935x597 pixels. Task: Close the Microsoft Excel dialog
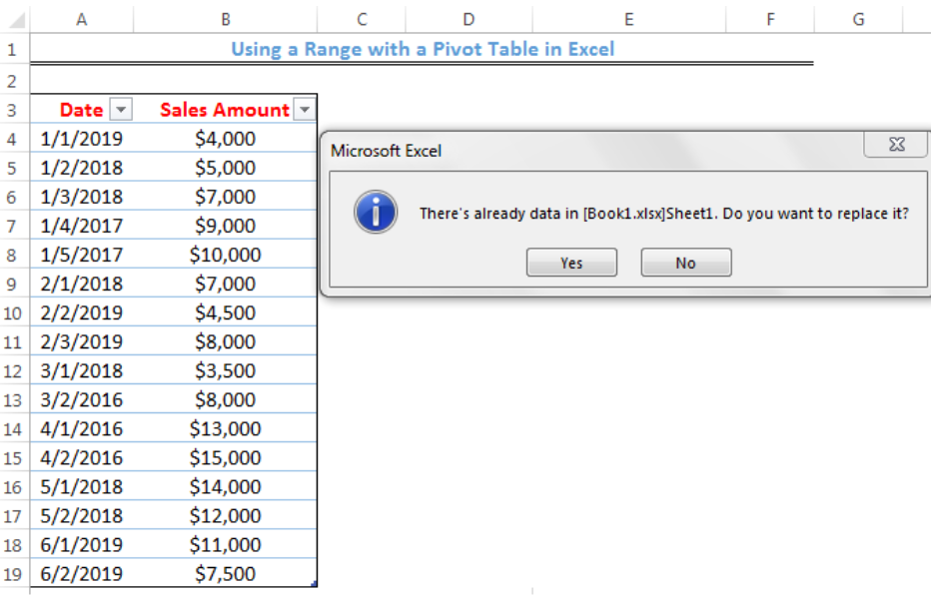tap(896, 145)
